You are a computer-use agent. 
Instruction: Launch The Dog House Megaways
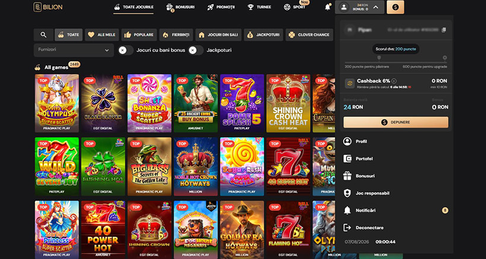point(196,229)
